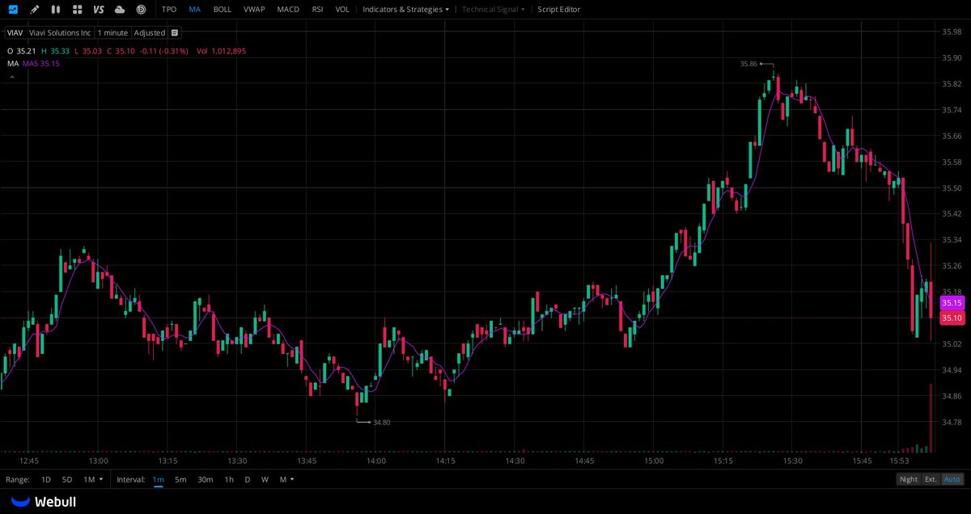The height and width of the screenshot is (514, 971).
Task: Change the Adjusted price setting
Action: [150, 33]
